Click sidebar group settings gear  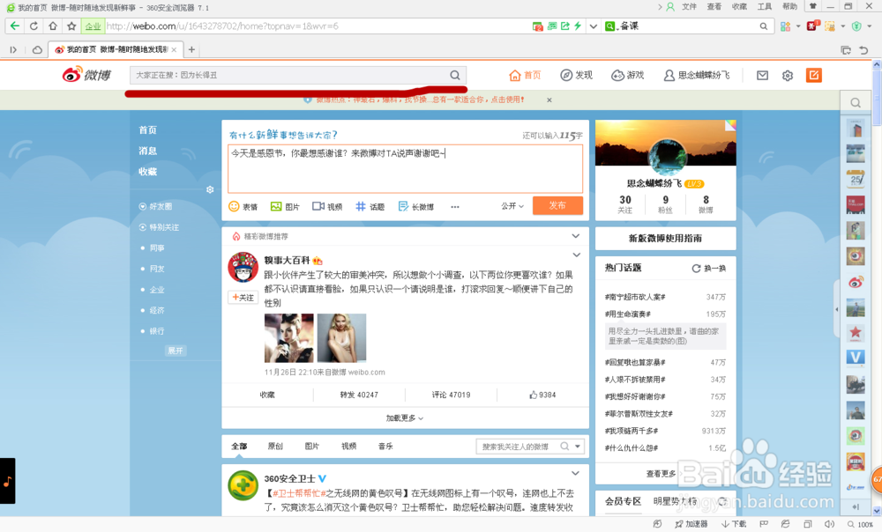210,190
